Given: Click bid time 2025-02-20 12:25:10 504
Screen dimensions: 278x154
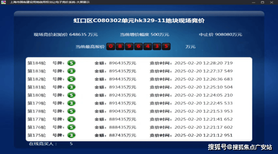Looking at the screenshot, I should point(204,87).
